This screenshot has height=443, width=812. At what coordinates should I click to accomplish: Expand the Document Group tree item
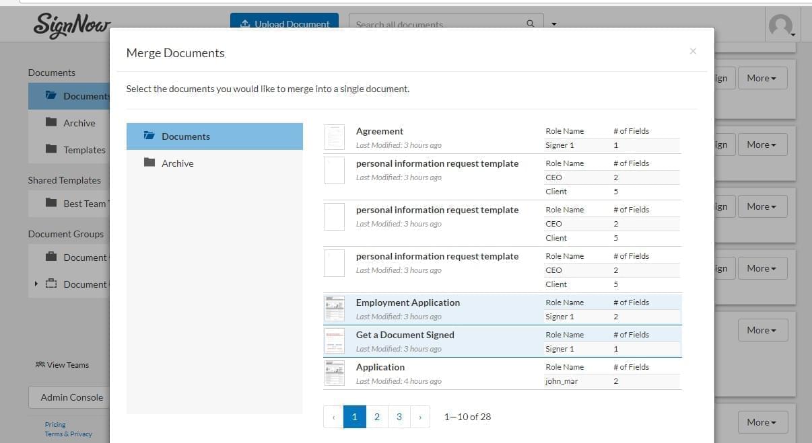tap(36, 284)
